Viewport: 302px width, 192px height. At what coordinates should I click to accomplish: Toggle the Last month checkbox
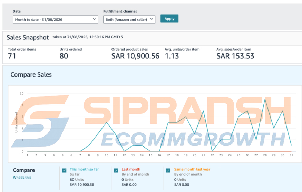(x=116, y=170)
